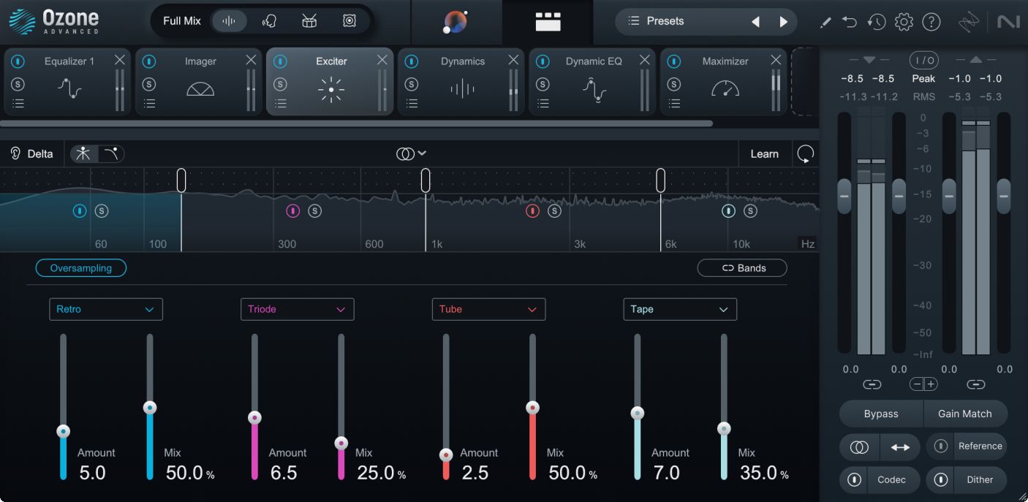Solo the first blue frequency band
The image size is (1028, 502).
point(102,211)
